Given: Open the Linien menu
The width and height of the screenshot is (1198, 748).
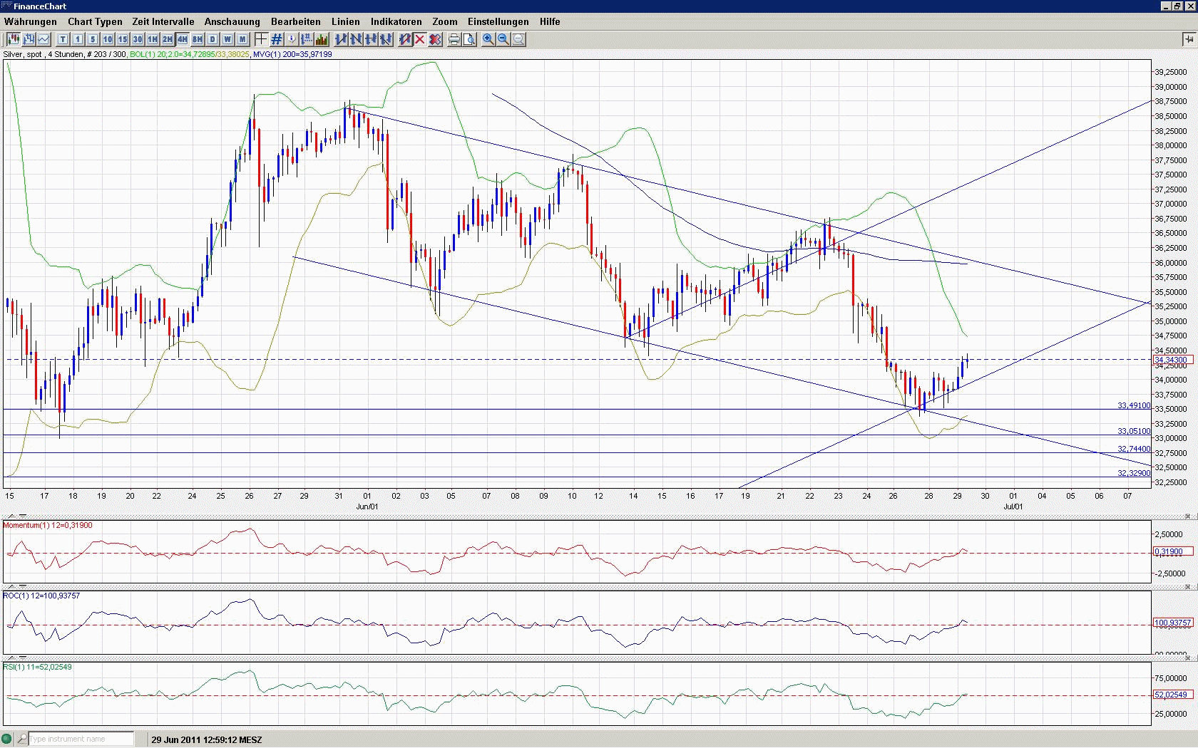Looking at the screenshot, I should (346, 21).
